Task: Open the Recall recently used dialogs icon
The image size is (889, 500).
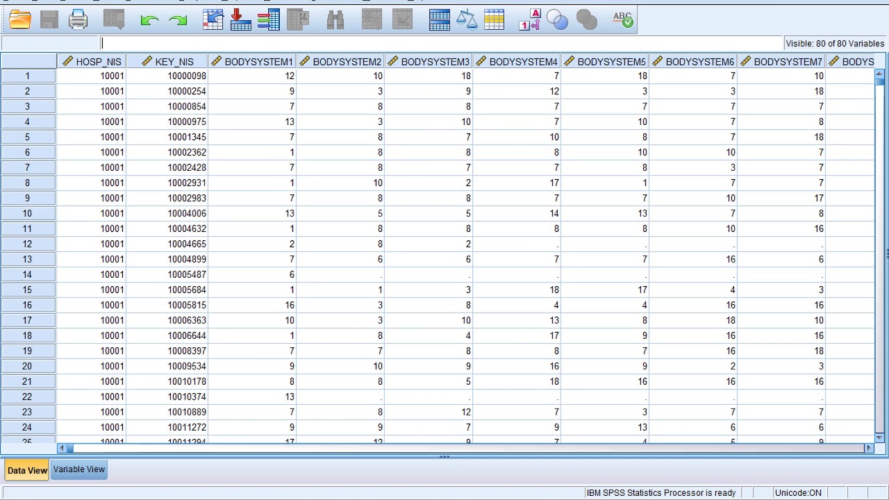Action: pos(114,19)
